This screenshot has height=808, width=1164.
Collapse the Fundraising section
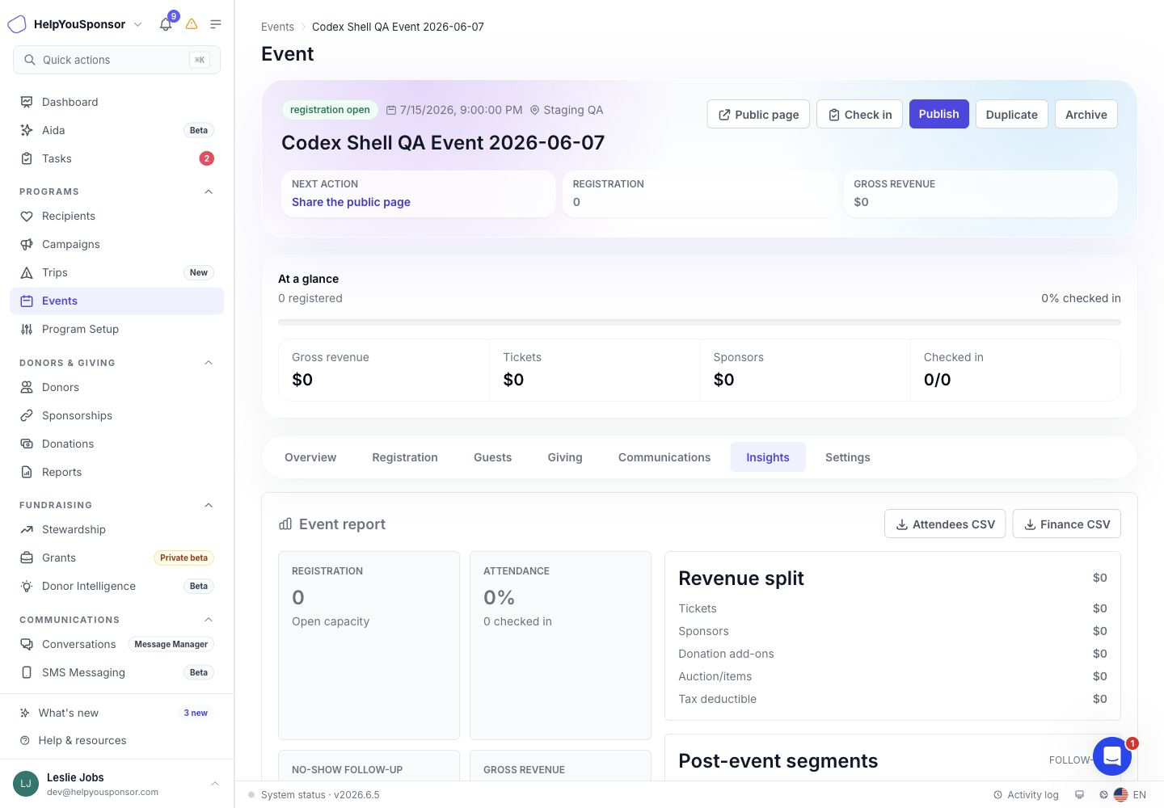tap(209, 505)
